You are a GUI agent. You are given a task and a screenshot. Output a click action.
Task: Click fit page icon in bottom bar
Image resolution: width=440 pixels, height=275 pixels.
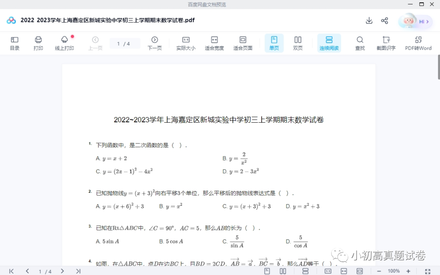[359, 271]
